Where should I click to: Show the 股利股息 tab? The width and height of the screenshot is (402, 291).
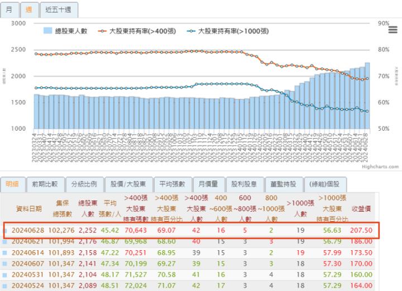point(243,184)
